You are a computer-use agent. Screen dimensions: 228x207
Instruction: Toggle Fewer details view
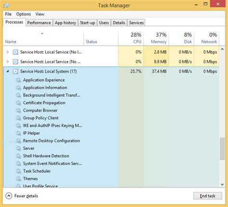point(22,196)
